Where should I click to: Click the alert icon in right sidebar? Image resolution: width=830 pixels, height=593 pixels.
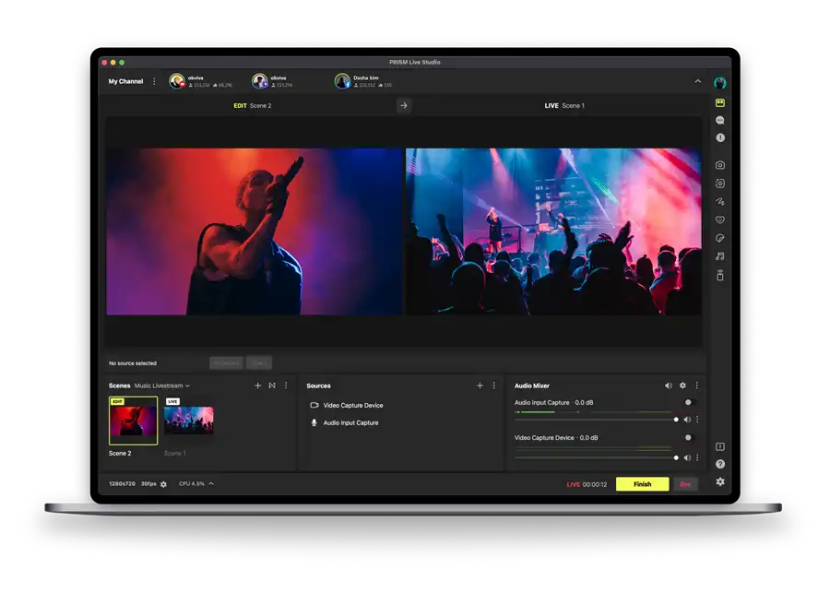pos(720,137)
